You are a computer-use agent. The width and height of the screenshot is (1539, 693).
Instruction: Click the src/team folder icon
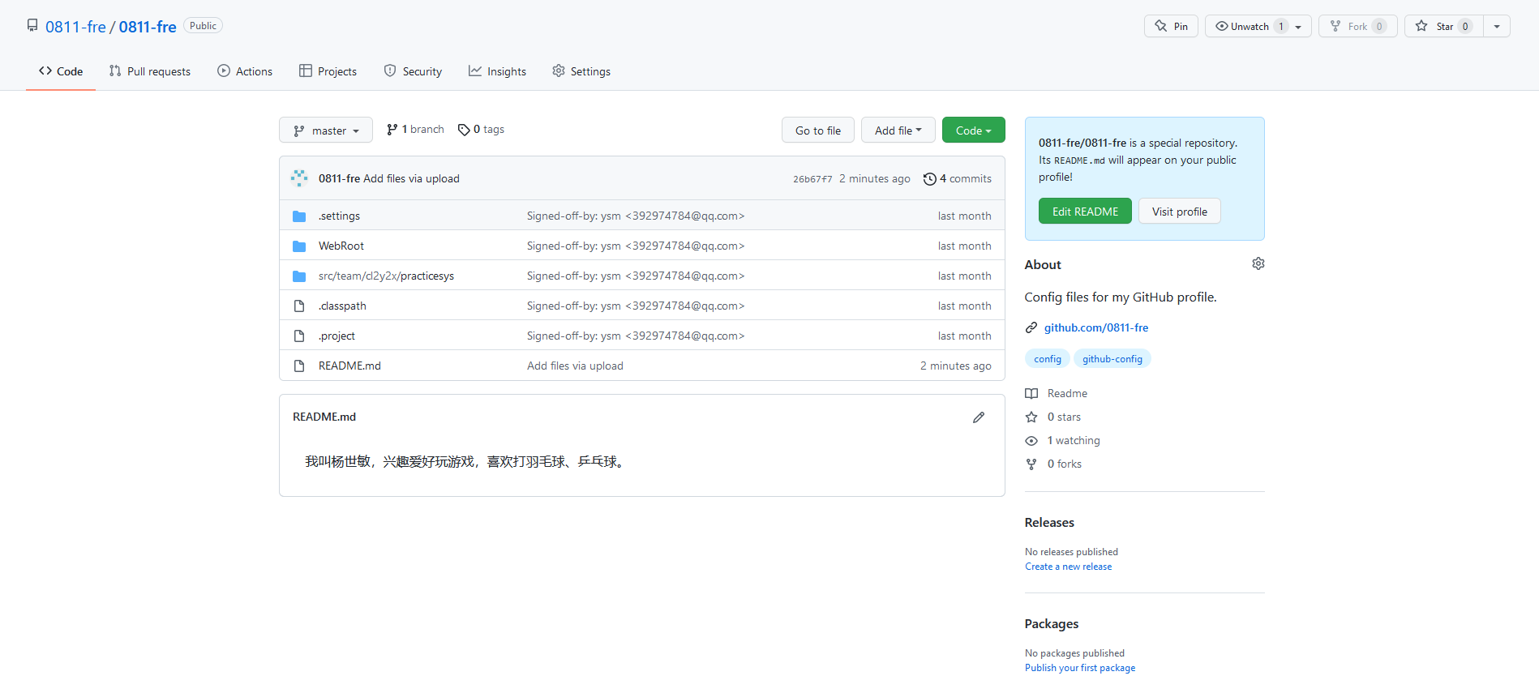(x=299, y=276)
